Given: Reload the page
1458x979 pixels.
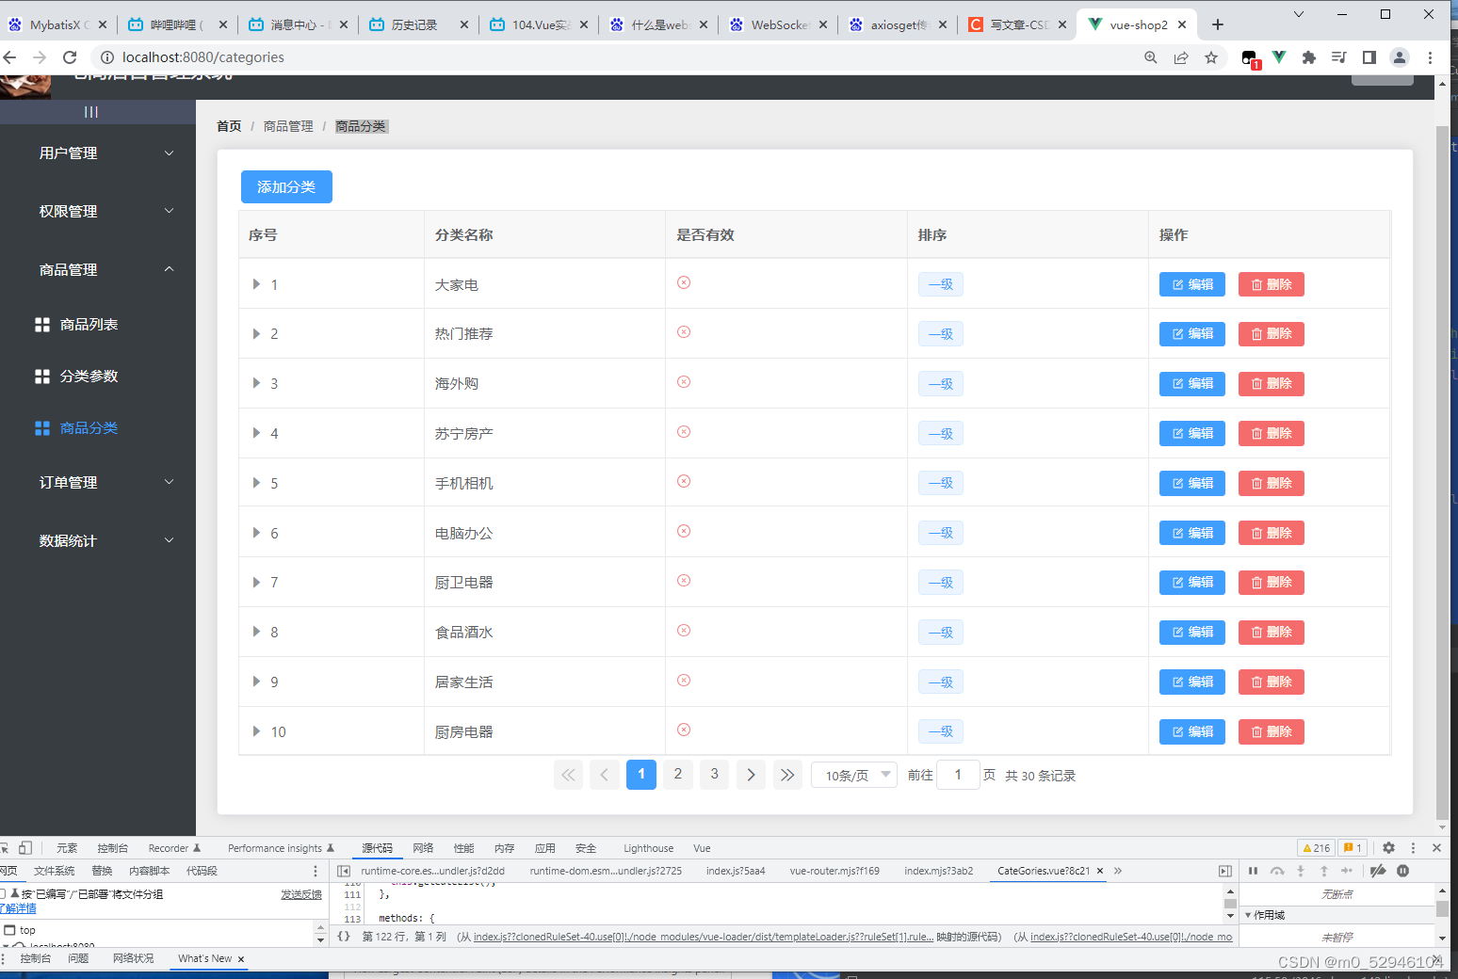Looking at the screenshot, I should pos(70,57).
